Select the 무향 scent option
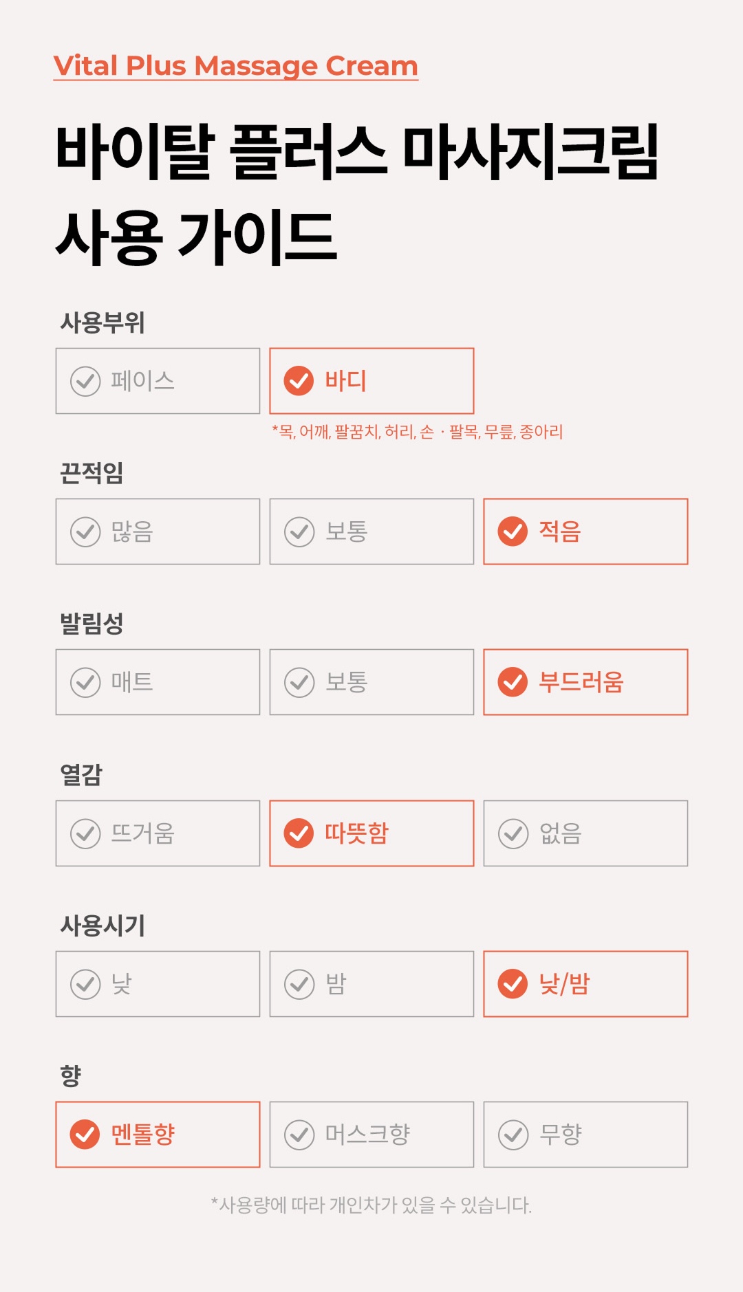Screen dimensions: 743x1292 tap(585, 1135)
